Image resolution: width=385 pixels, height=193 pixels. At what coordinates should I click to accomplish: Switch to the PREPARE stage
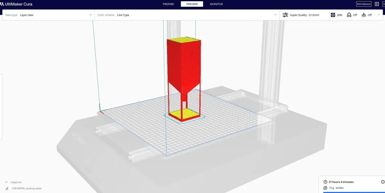[168, 4]
